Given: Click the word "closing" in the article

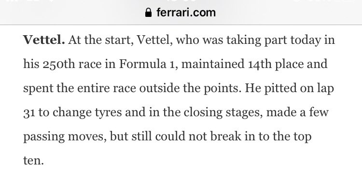Looking at the screenshot, I should pos(203,113).
